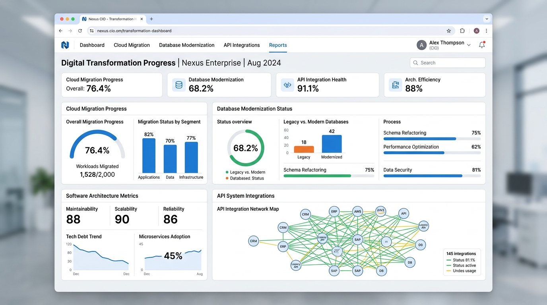Click the Nexus CIO browser tab title
Screen dimensions: 547x305
click(x=112, y=19)
